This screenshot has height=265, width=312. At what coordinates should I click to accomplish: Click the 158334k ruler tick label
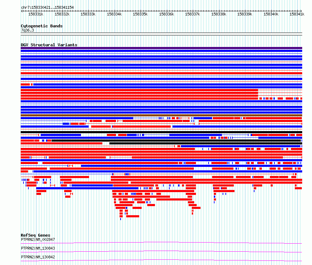114,14
